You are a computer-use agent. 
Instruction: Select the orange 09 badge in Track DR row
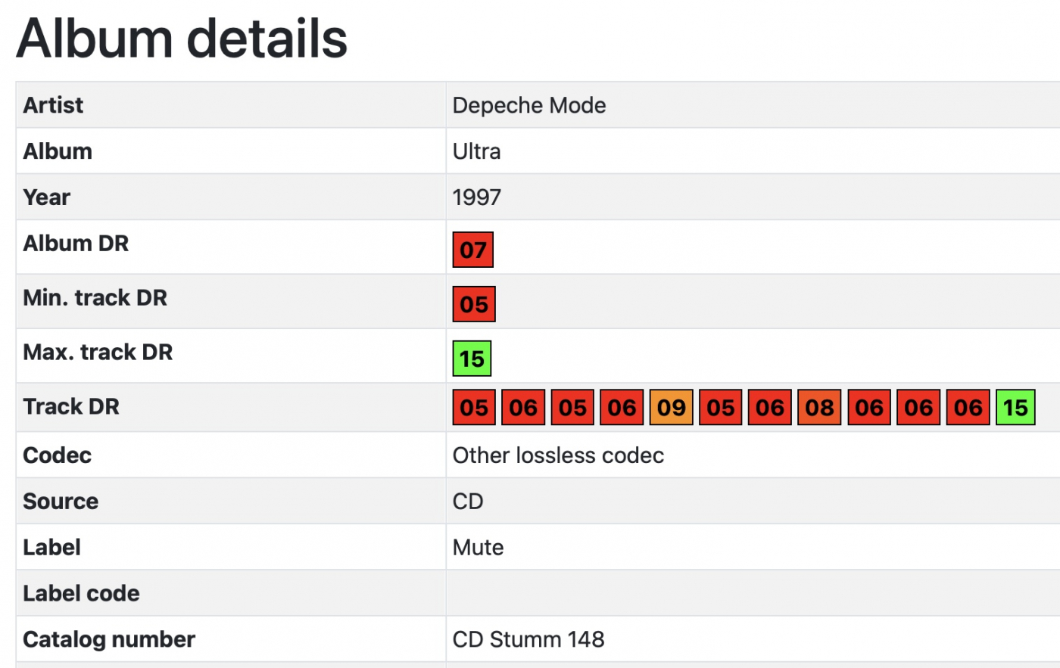tap(672, 408)
